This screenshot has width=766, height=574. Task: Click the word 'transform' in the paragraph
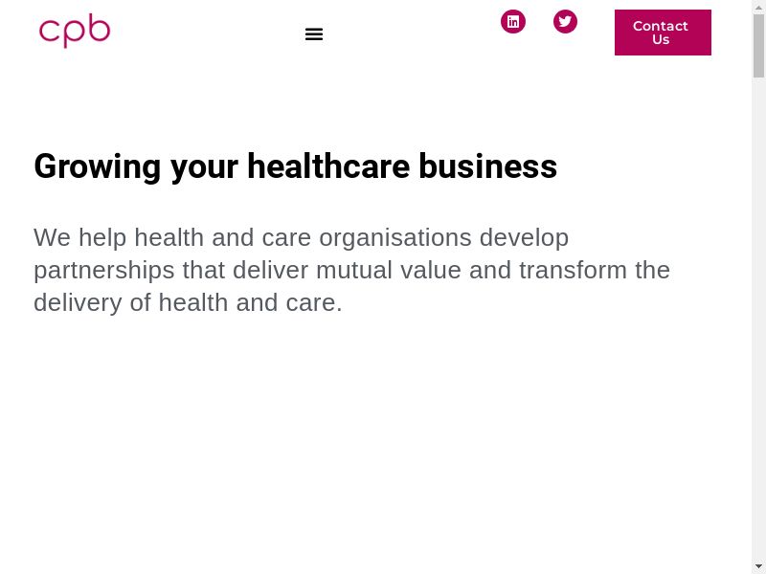[573, 270]
